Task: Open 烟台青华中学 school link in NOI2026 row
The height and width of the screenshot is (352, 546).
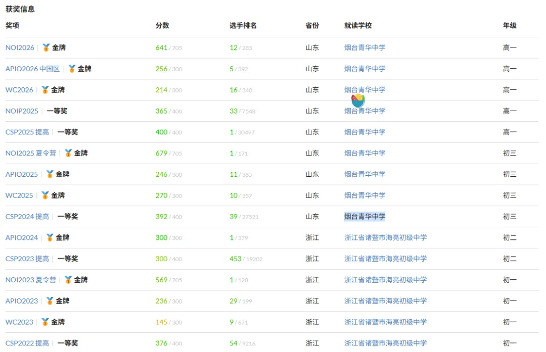Action: click(365, 47)
